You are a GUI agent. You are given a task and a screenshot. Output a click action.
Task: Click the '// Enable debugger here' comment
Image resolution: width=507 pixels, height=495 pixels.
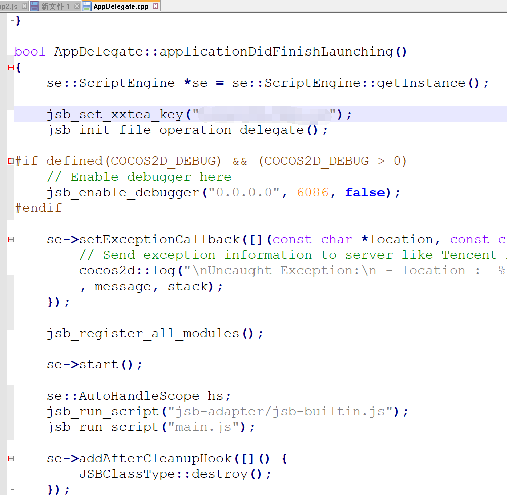[x=139, y=177]
